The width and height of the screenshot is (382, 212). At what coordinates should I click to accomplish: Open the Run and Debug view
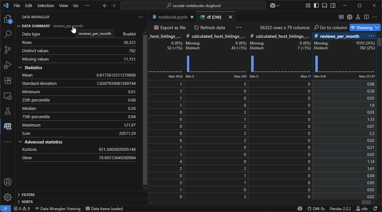coord(8,65)
